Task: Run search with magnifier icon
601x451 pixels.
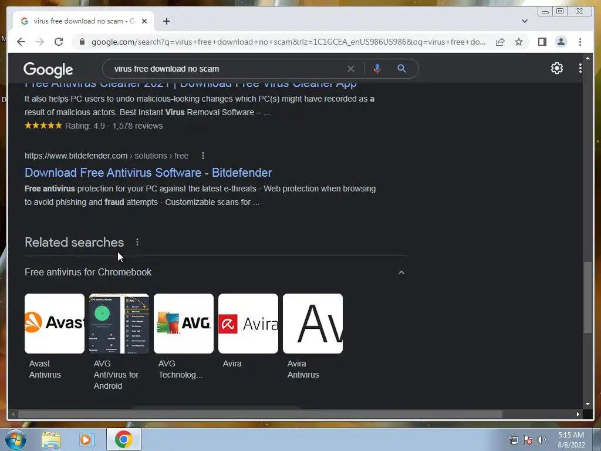Action: click(401, 69)
